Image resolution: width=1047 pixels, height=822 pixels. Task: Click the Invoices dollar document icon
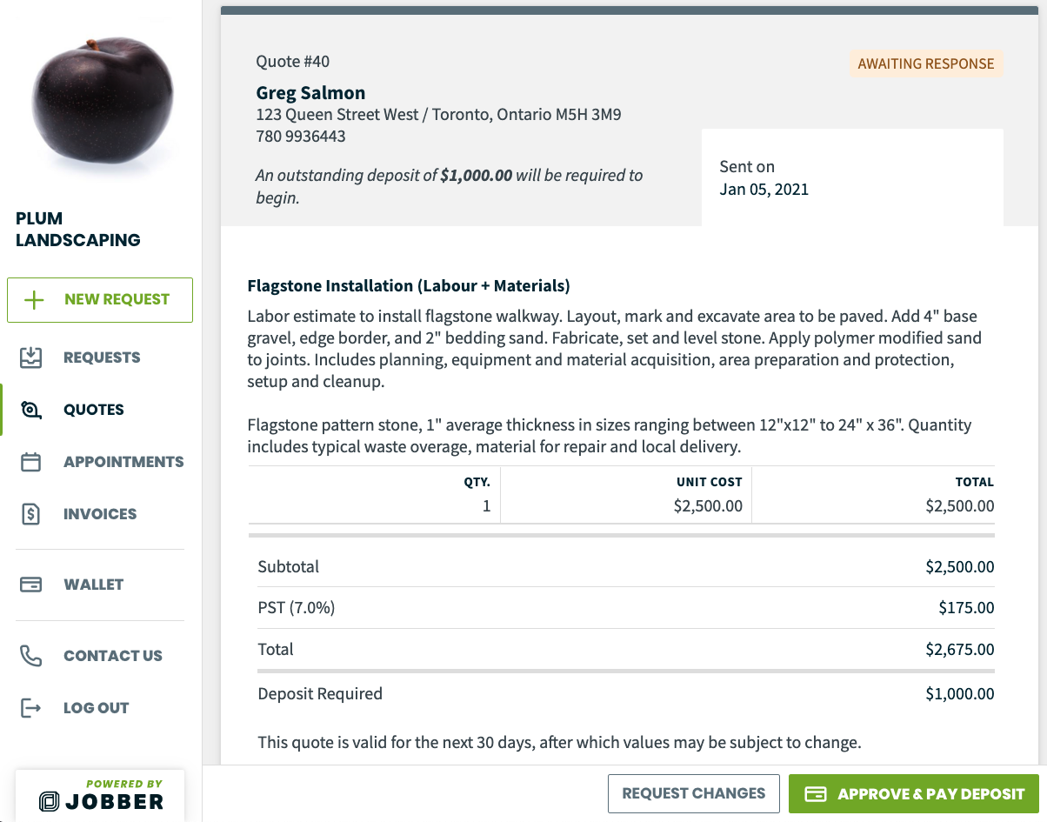tap(31, 514)
